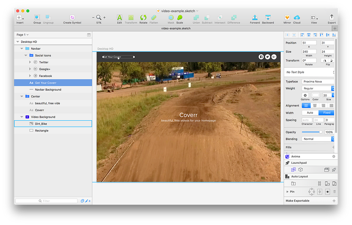The width and height of the screenshot is (352, 225).
Task: Select center text alignment
Action: 315,106
